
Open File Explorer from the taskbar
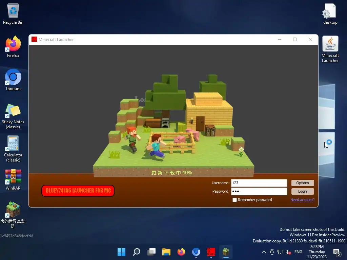(166, 252)
